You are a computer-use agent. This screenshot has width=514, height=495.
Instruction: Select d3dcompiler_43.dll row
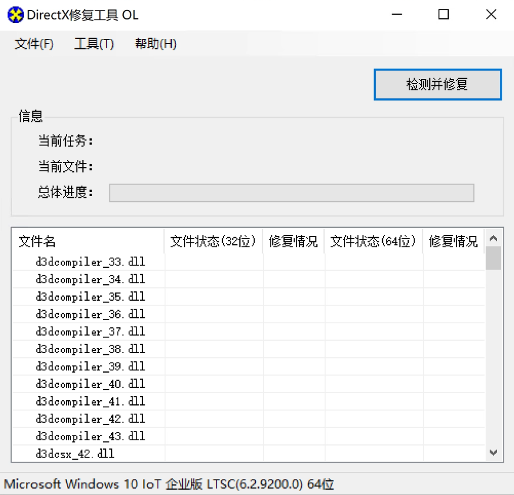tap(249, 436)
